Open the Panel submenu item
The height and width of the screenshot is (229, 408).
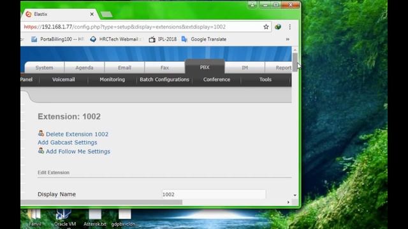pos(27,80)
